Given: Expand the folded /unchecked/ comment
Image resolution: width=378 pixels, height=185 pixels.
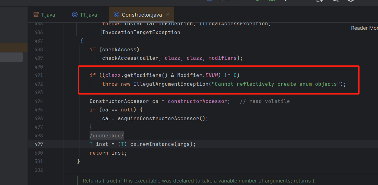Looking at the screenshot, I should coord(107,136).
